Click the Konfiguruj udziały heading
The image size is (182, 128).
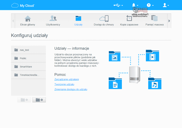click(x=29, y=35)
